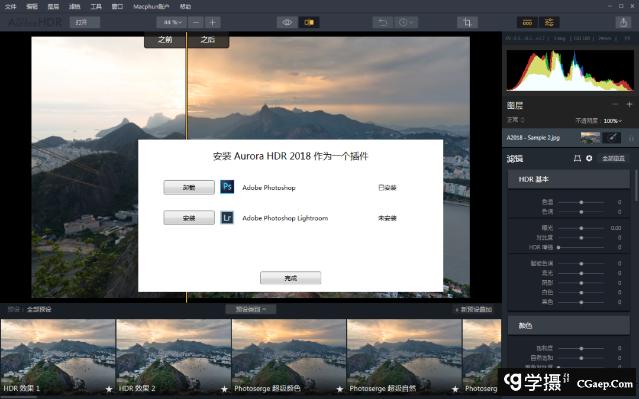The image size is (639, 399).
Task: Click the transform perspective icon in filters
Action: coord(577,158)
